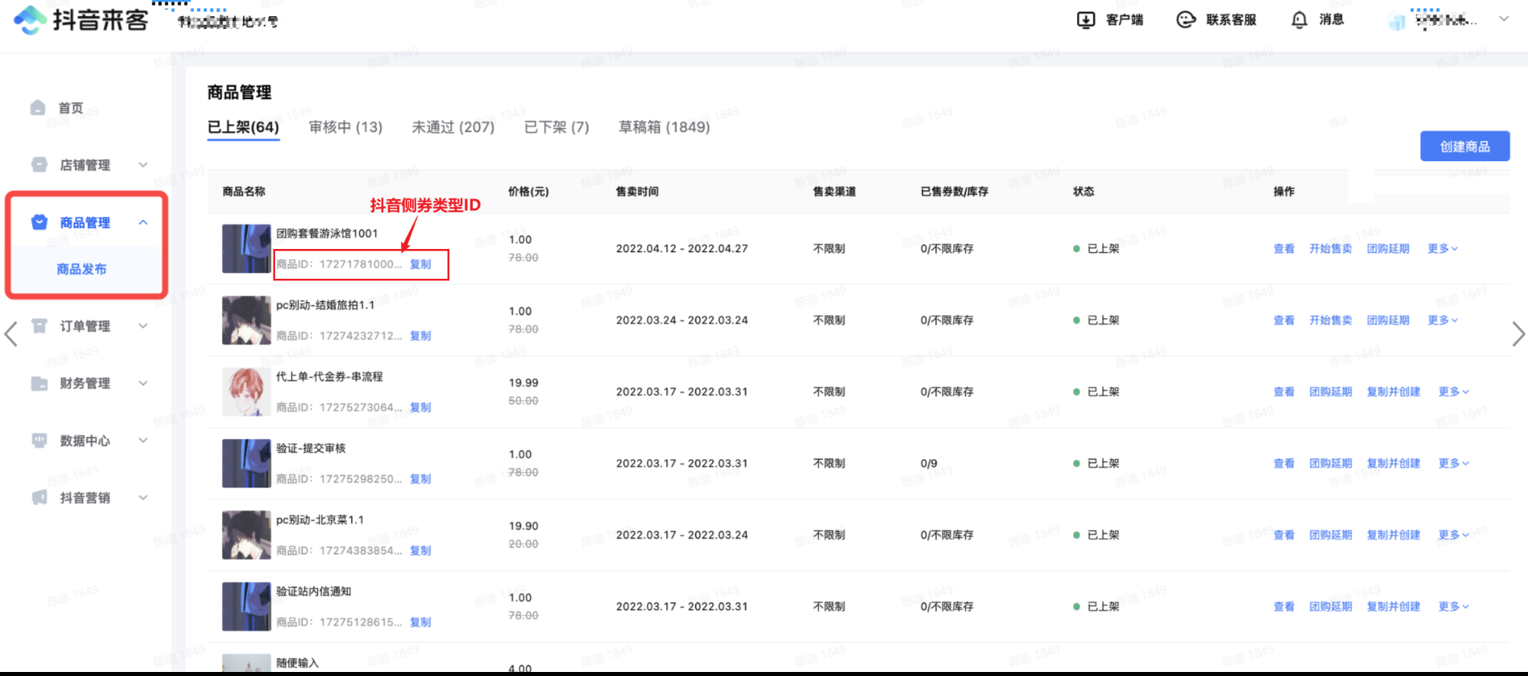Switch to 草稿箱 (1849) tab

[664, 127]
